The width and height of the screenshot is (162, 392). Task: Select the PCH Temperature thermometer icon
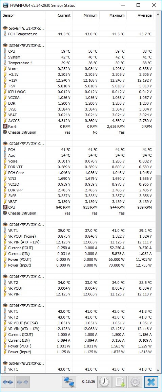(5, 34)
